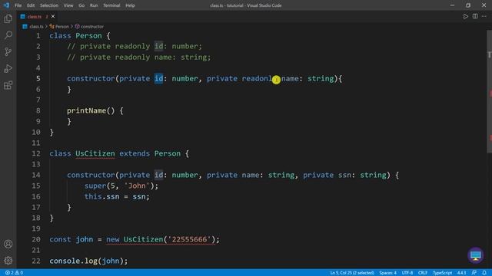Click the feedback icon in status bar

click(474, 273)
